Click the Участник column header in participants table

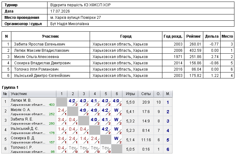coord(50,36)
